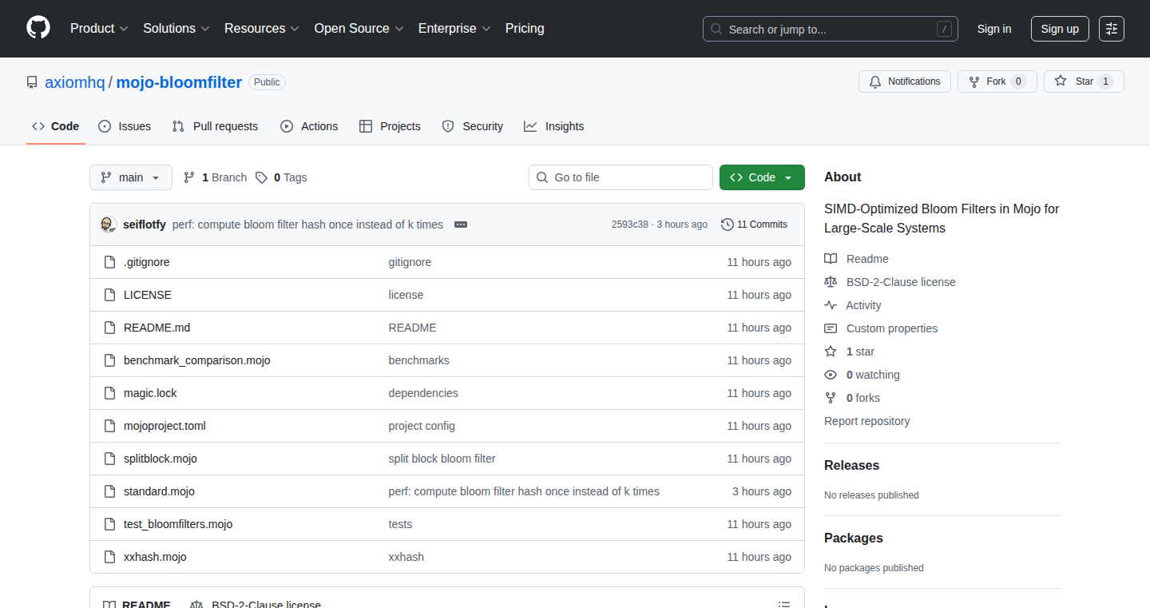The image size is (1150, 608).
Task: Click the Readme book icon in About
Action: pyautogui.click(x=831, y=259)
